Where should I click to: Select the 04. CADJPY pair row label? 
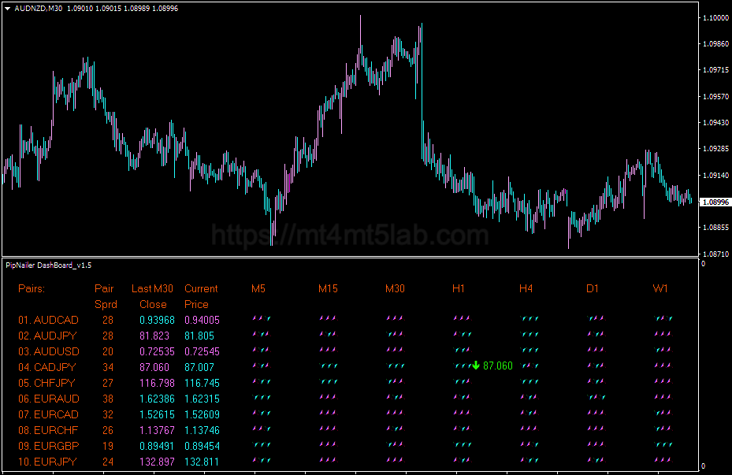point(46,367)
